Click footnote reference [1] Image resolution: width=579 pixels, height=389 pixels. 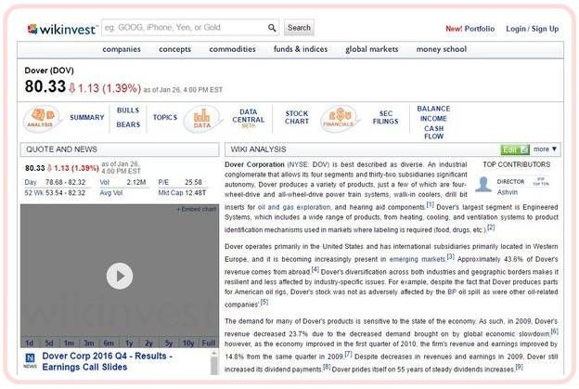click(431, 204)
